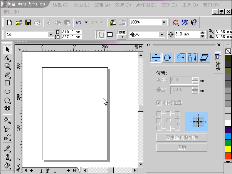Expand the 100% zoom level dropdown
Image resolution: width=232 pixels, height=174 pixels.
point(164,23)
